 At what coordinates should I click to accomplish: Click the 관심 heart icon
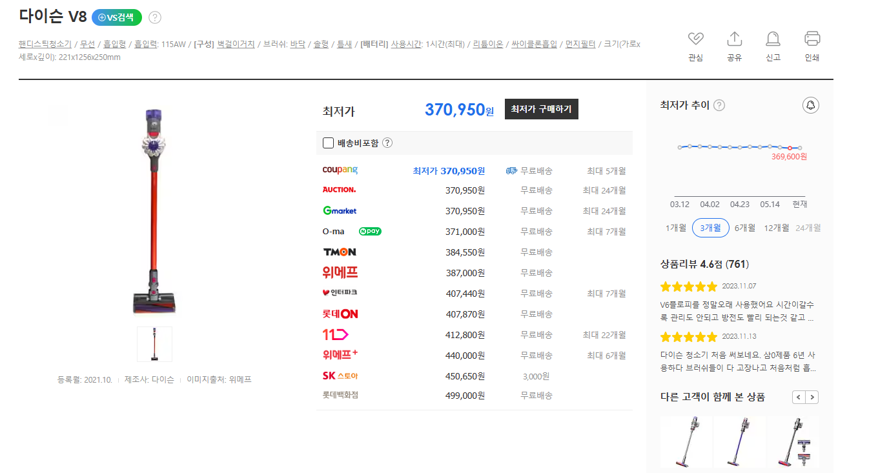click(x=695, y=39)
